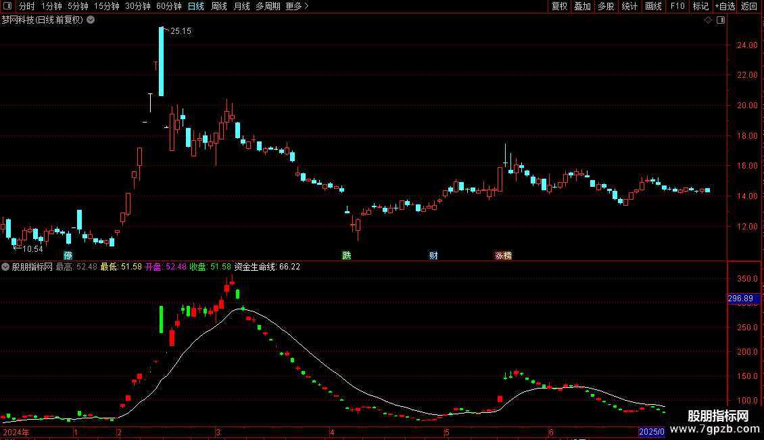Toggle the right side panel icon
Viewport: 764px width, 440px height.
(721, 20)
